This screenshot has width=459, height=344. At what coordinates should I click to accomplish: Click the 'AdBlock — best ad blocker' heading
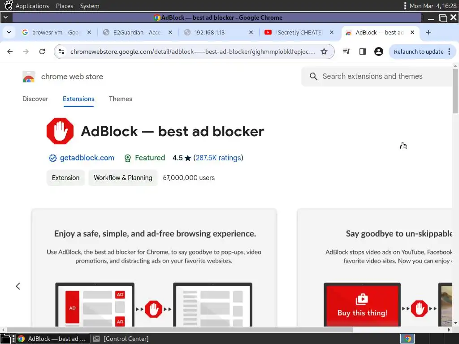(x=173, y=131)
